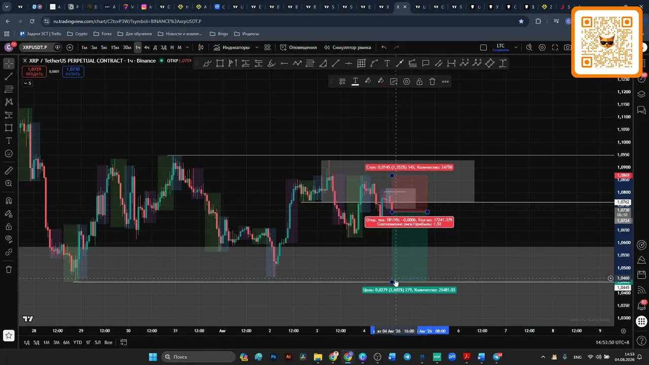Open geometric shapes tools in left sidebar
Viewport: 649px width, 365px height.
tap(9, 128)
